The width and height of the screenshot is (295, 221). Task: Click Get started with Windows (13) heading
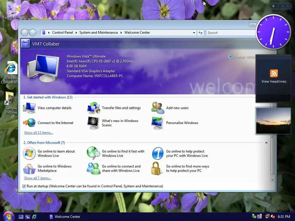[x=48, y=97]
